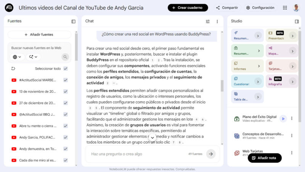
Task: Expand the Presentación card arrow
Action: pos(292,36)
